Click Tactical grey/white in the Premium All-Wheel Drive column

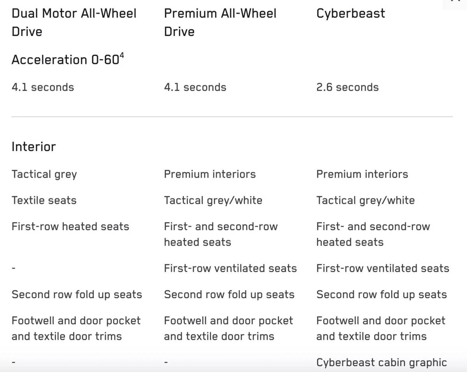click(x=213, y=200)
